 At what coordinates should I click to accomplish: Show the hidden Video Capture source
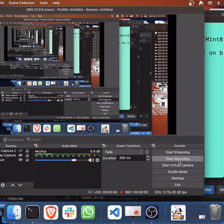click(21, 151)
